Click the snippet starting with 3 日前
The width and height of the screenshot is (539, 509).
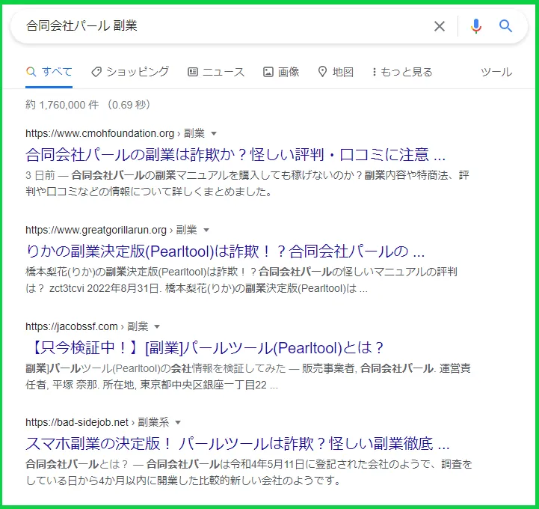247,183
